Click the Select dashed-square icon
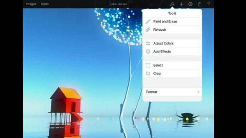The height and width of the screenshot is (138, 246). coord(148,65)
